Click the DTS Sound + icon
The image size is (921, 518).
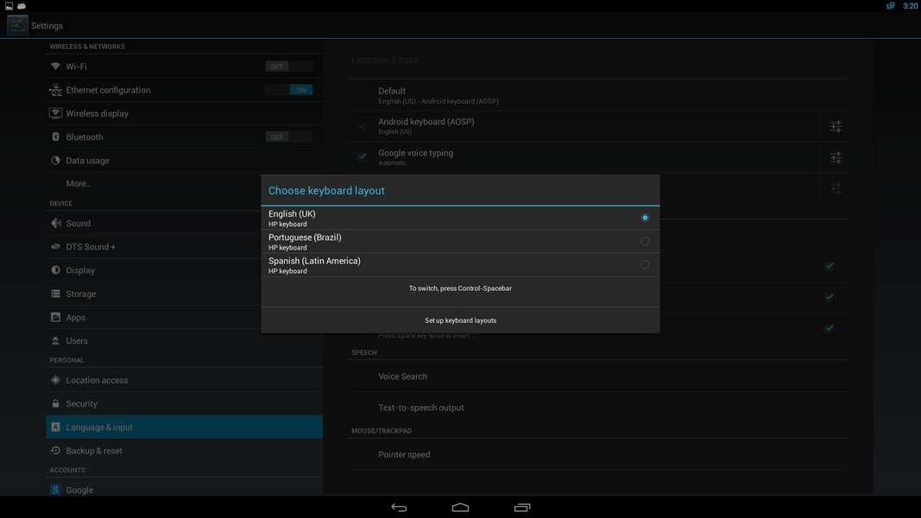click(55, 247)
